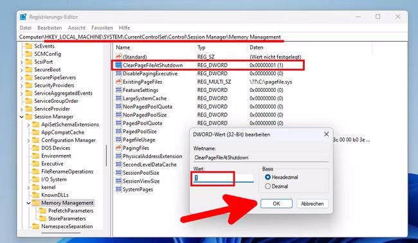Select the (Standard) string value icon
418x243 pixels.
click(x=118, y=57)
